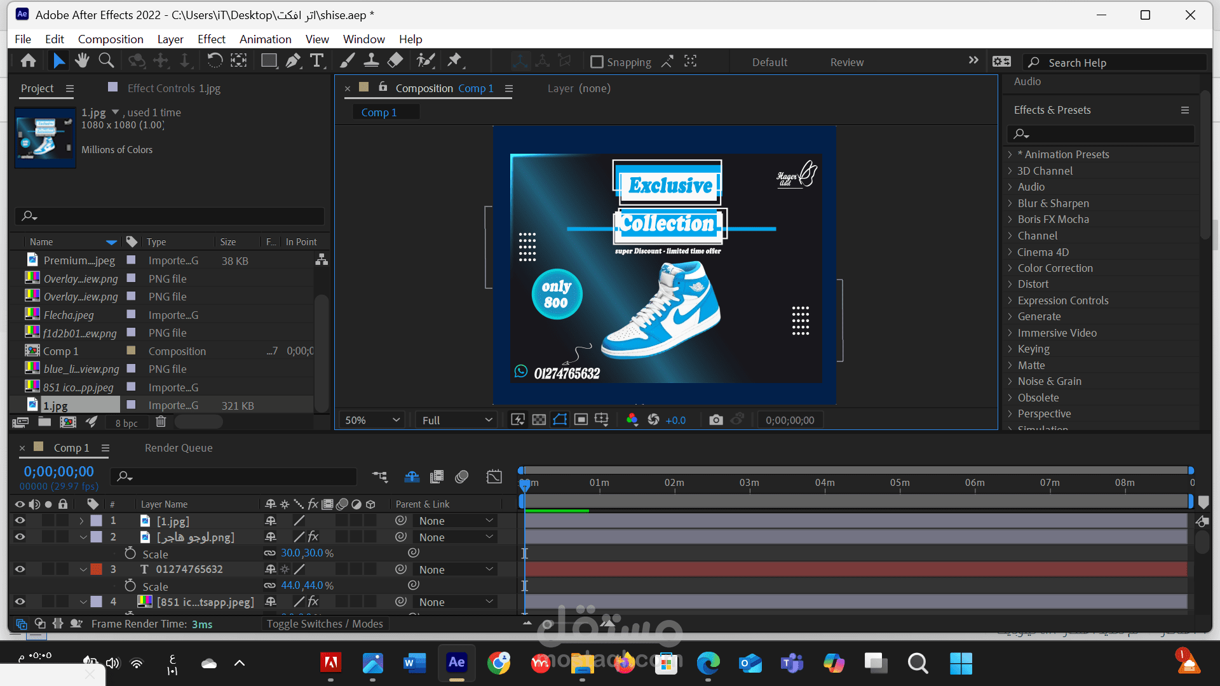Select the Zoom tool in toolbar
This screenshot has width=1220, height=686.
pos(106,61)
